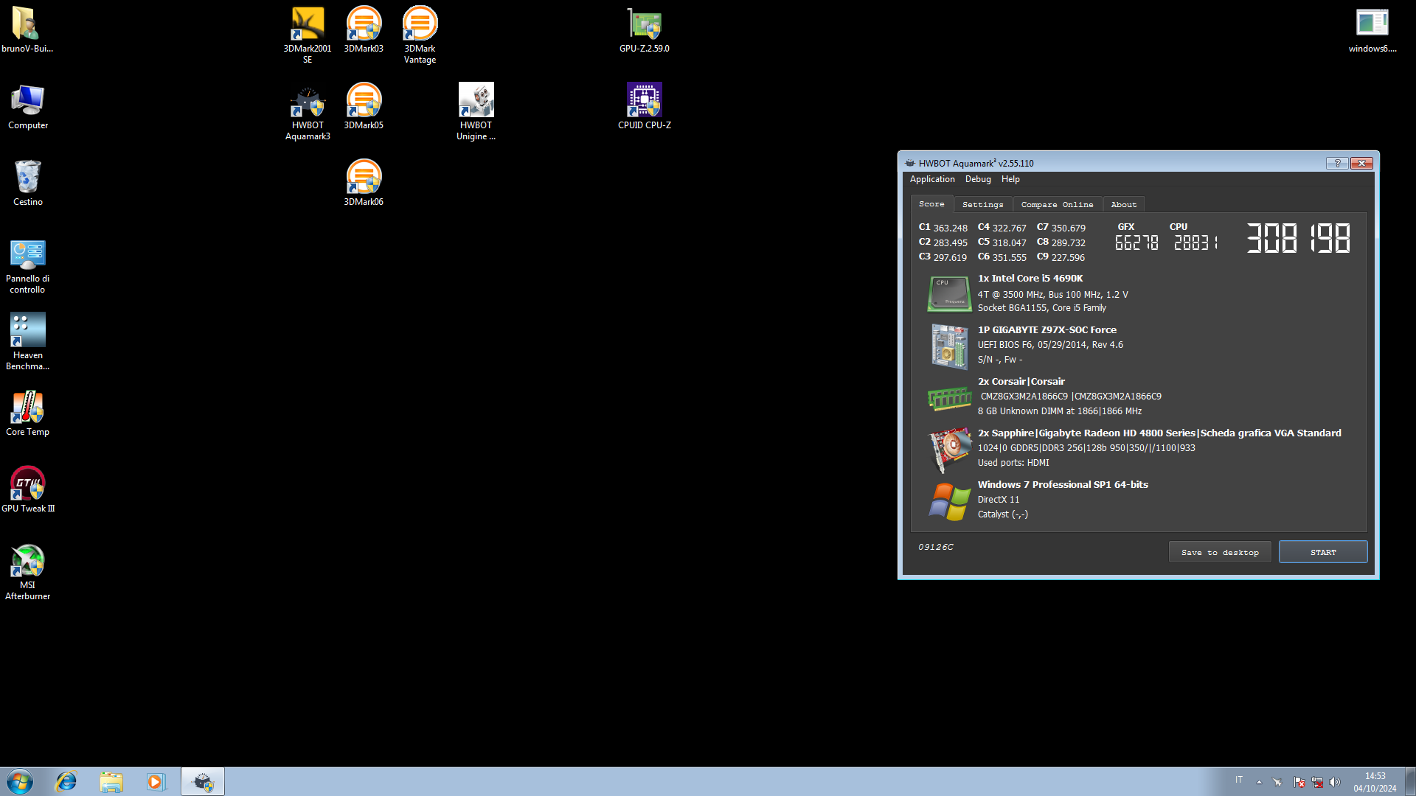The width and height of the screenshot is (1416, 796).
Task: Click the GIGABYTE Z97X-SOC Force heading
Action: coord(1047,329)
